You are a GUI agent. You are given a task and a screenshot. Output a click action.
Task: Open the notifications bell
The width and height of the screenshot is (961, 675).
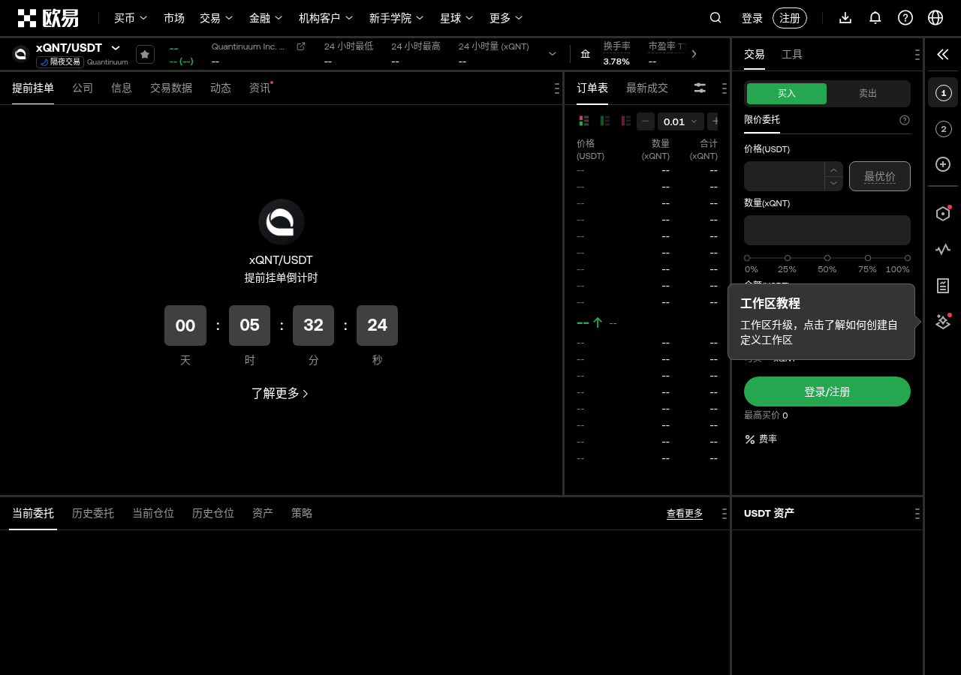[875, 18]
